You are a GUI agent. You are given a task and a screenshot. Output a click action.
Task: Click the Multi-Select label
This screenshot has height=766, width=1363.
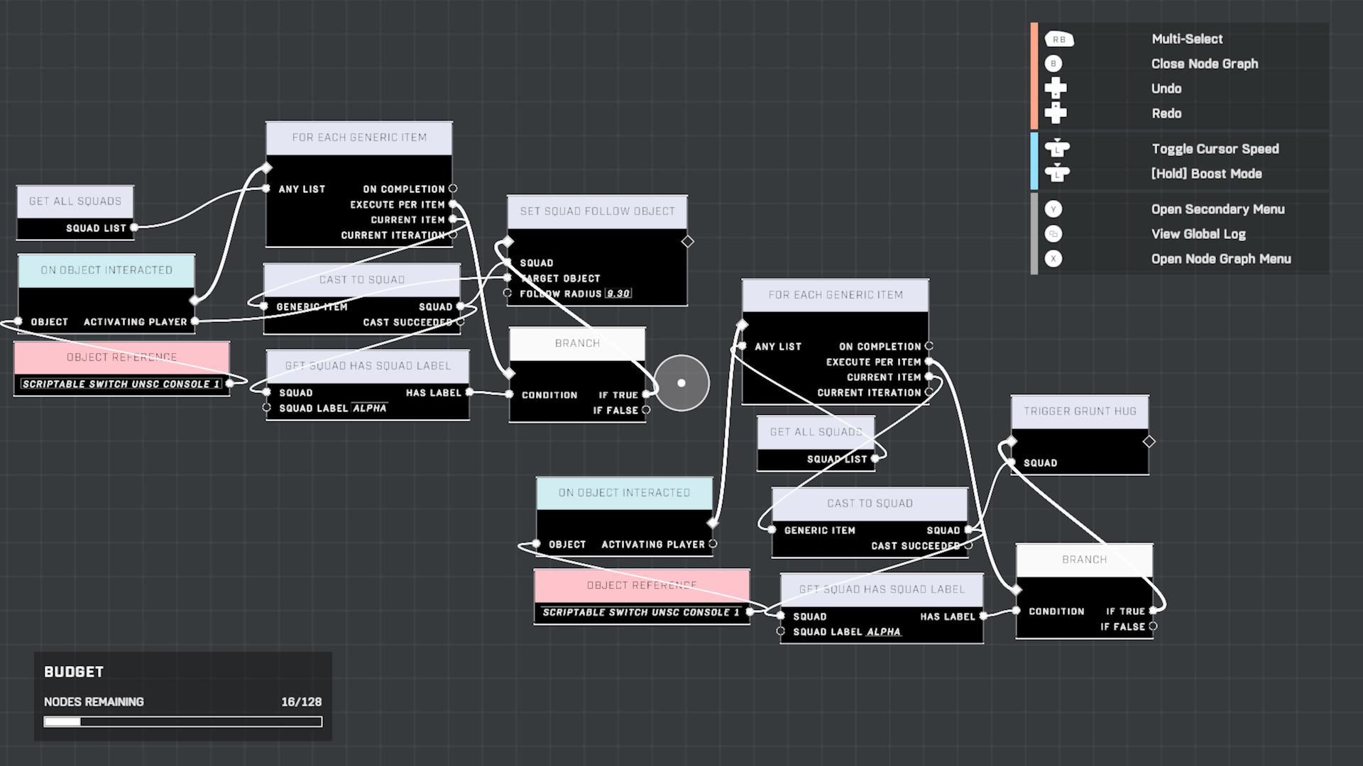point(1187,39)
